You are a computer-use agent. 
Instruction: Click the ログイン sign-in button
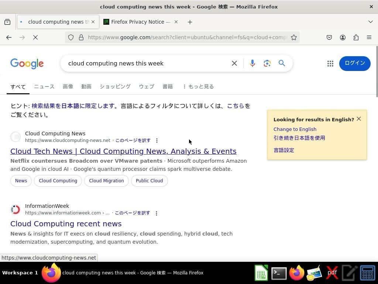(355, 64)
